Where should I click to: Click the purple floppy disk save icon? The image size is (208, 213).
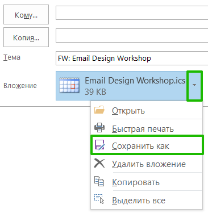99,145
